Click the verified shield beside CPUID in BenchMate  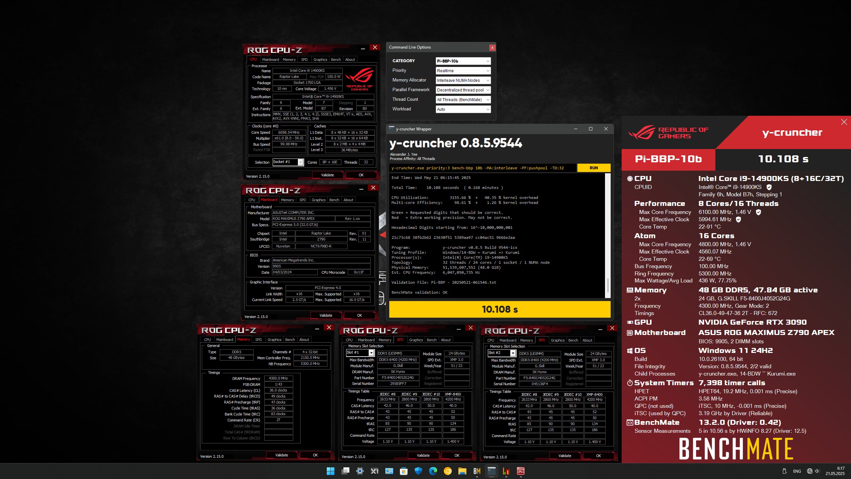(769, 187)
